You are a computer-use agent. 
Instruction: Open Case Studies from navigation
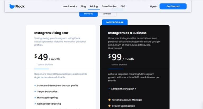(x=109, y=6)
